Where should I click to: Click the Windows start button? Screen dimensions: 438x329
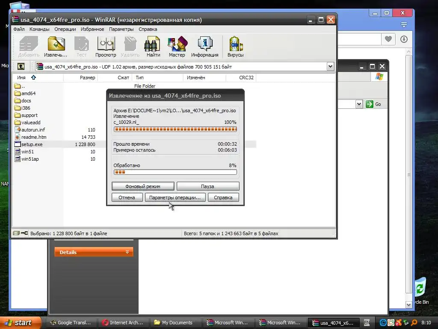[x=20, y=323]
